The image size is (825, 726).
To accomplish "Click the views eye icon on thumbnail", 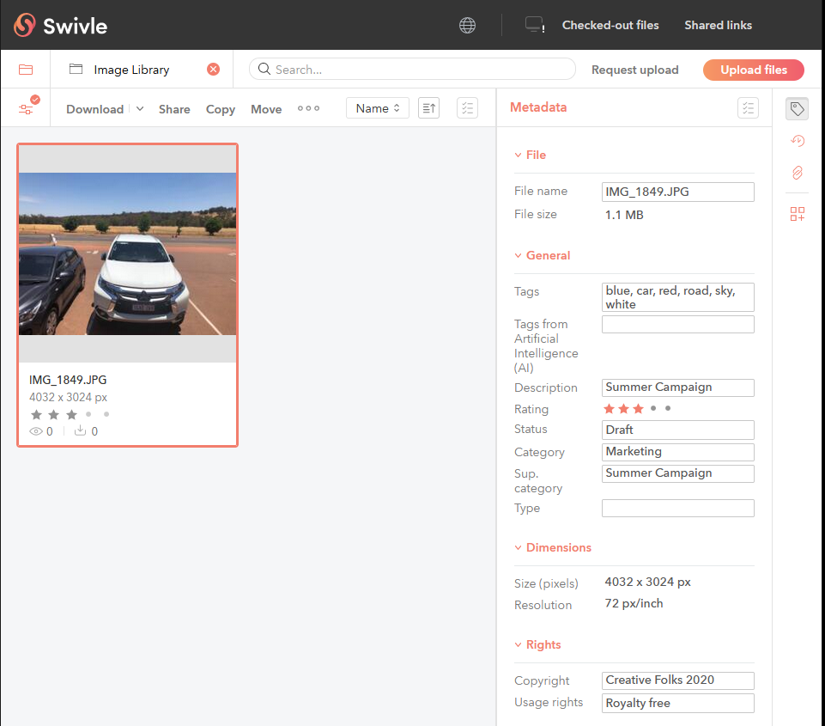I will tap(36, 431).
